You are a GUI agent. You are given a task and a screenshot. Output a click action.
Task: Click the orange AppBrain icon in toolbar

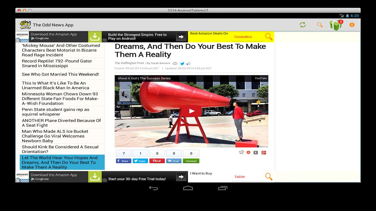pyautogui.click(x=352, y=25)
